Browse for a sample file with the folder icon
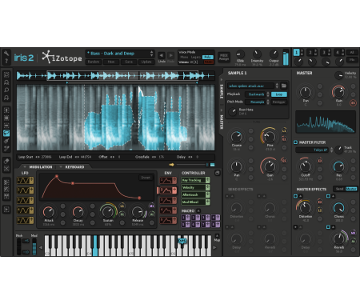The width and height of the screenshot is (360, 304). tap(284, 86)
